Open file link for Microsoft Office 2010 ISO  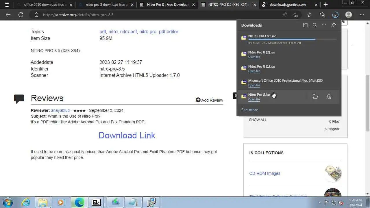coord(254,85)
